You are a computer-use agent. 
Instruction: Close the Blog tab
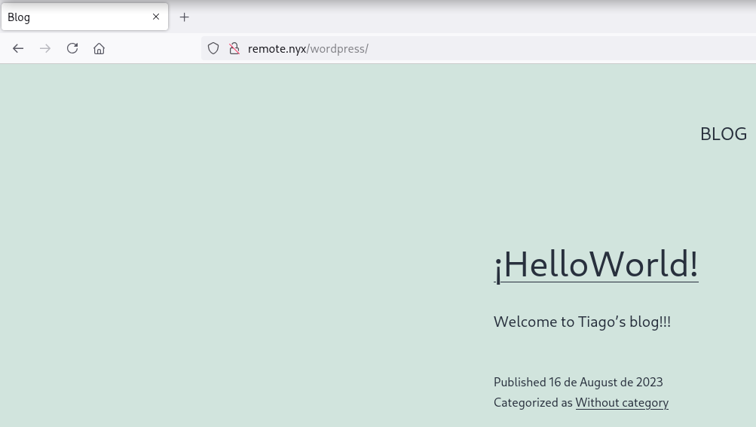[x=156, y=17]
